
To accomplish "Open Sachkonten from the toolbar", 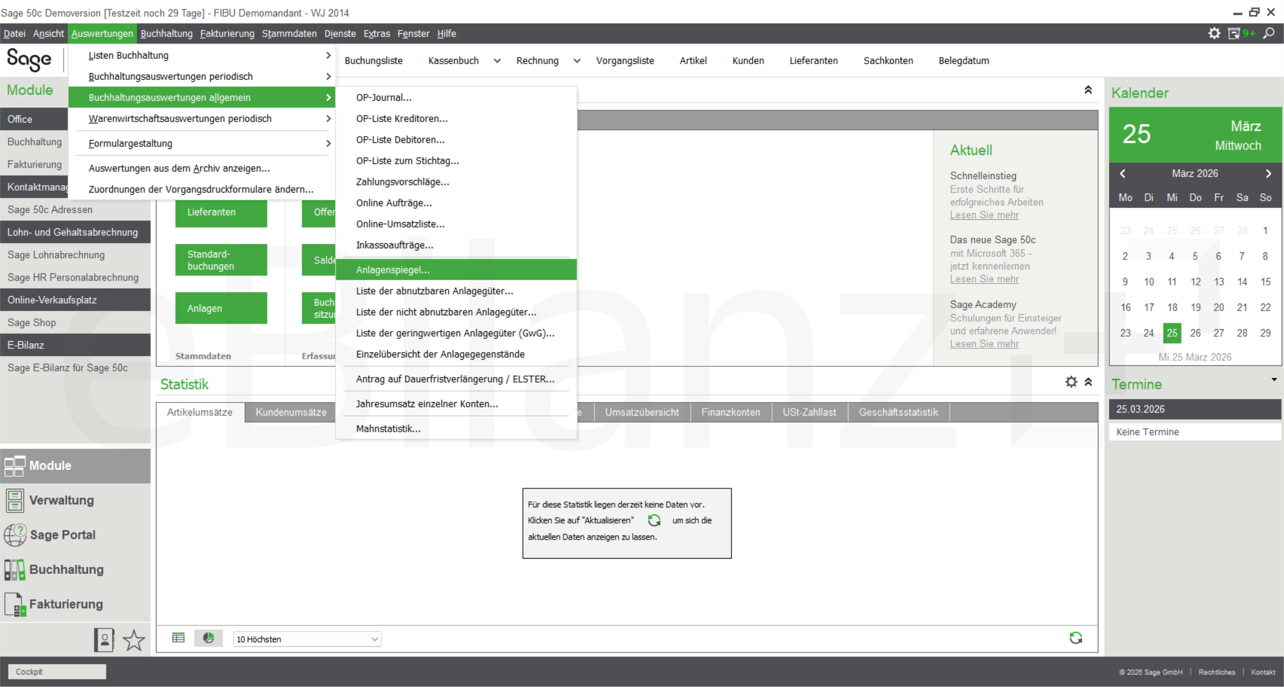I will (x=888, y=61).
